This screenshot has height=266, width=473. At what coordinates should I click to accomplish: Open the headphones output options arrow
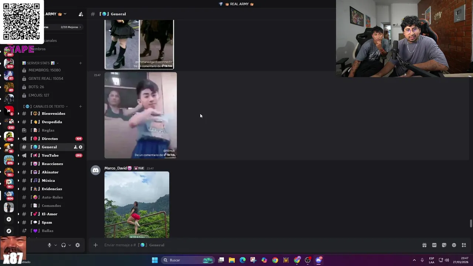click(x=69, y=245)
